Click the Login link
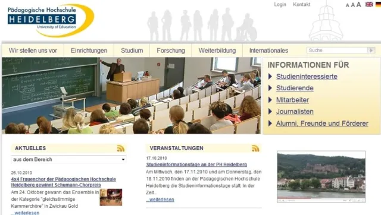Screen dimensions: 381x215 (x=280, y=5)
